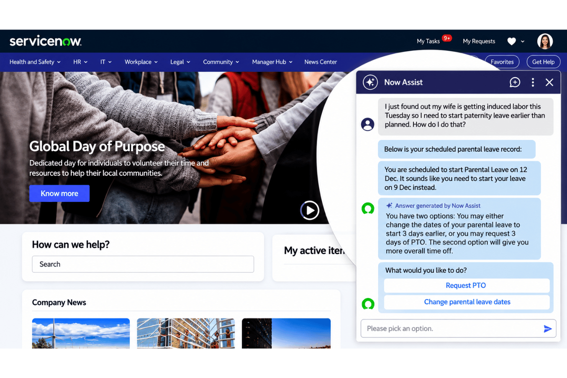Open the building scaffolding news thumbnail
Screen dimensions: 567x378
coord(186,333)
